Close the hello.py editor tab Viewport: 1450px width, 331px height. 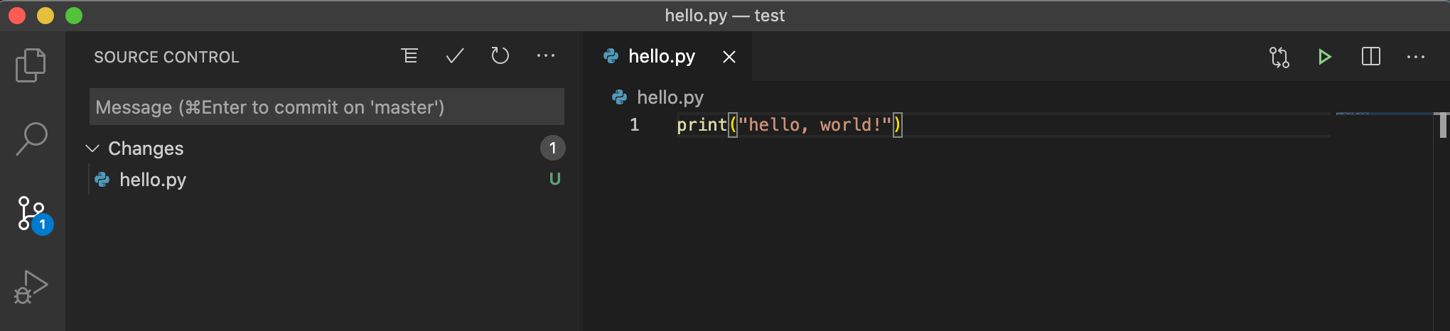[729, 57]
